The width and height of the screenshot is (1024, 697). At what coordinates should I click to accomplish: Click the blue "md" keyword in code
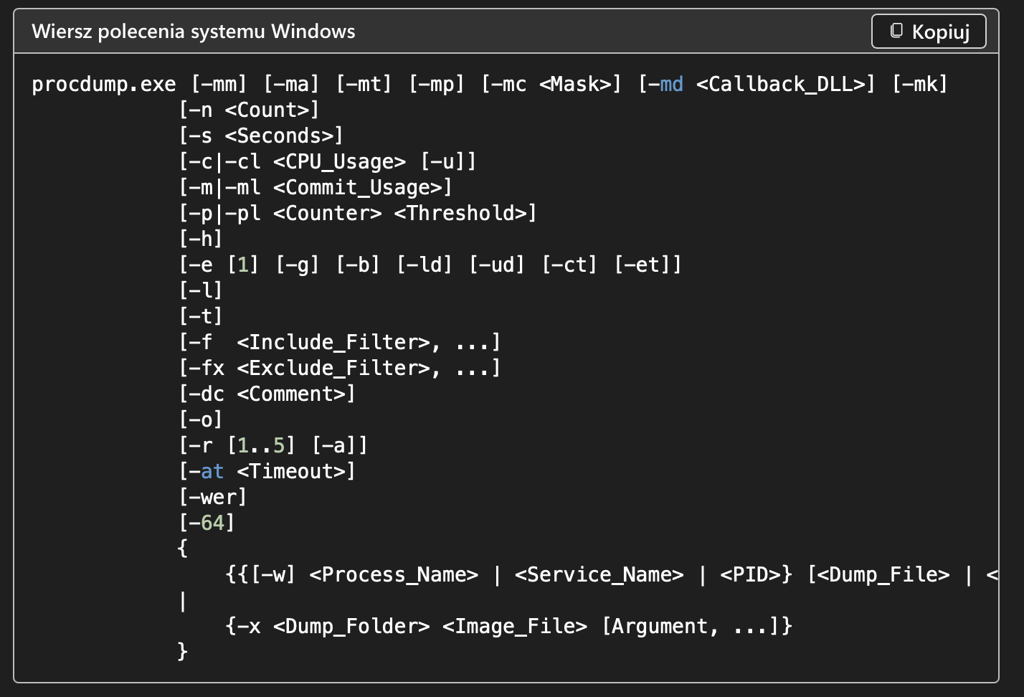pos(671,84)
